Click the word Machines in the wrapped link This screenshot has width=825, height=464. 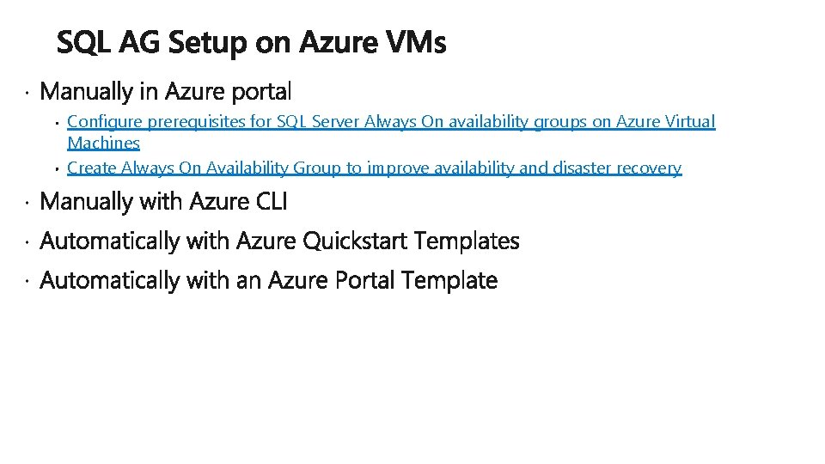[x=104, y=143]
